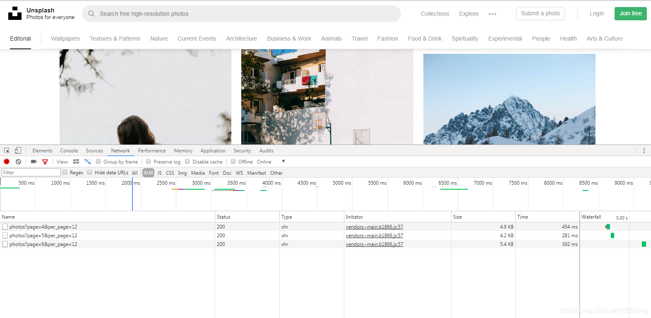Enable Regex filter checkbox
The width and height of the screenshot is (651, 318).
65,172
